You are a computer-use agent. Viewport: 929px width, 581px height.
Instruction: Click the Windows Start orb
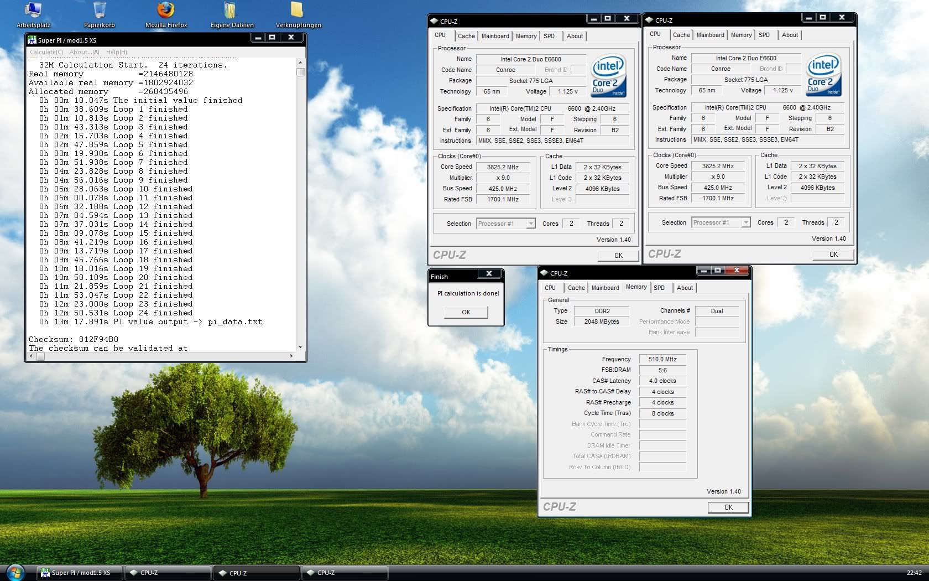15,572
